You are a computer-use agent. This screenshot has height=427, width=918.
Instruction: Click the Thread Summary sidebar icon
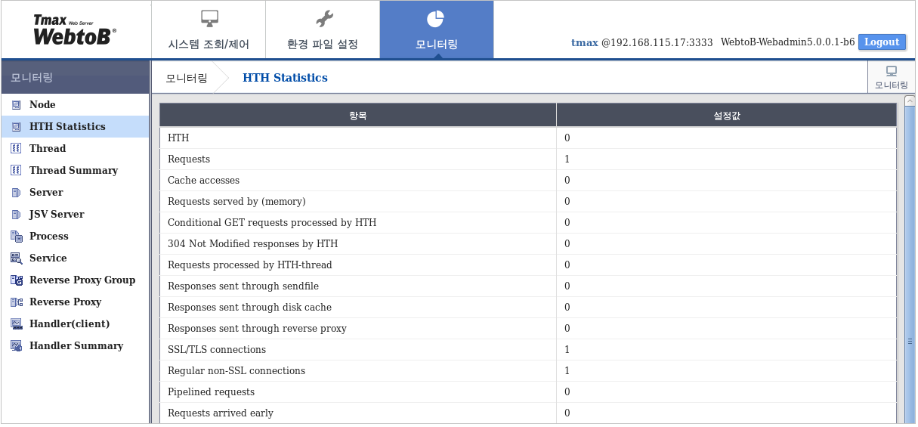[x=16, y=171]
